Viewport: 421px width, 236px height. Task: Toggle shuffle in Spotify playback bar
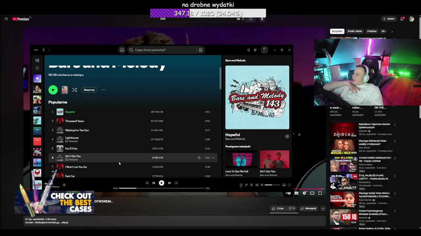147,183
